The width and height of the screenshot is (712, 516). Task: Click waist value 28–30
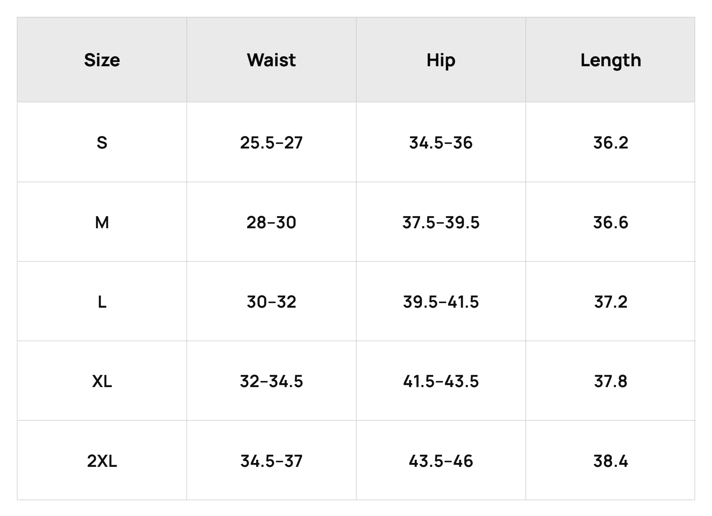(271, 223)
